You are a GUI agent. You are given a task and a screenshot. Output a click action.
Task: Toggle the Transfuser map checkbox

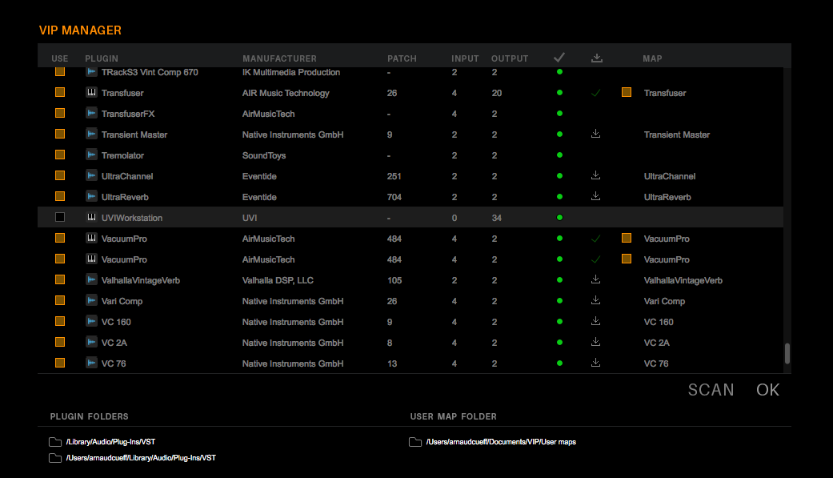coord(627,92)
